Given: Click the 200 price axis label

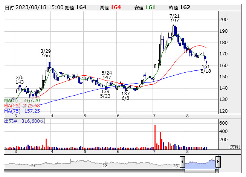Looking at the screenshot, I should (x=223, y=20).
